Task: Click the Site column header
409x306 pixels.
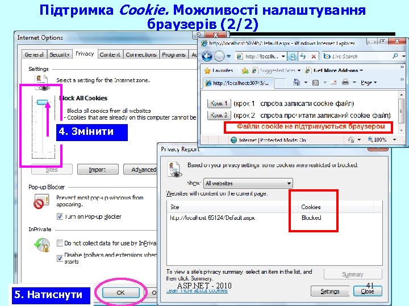Action: [x=233, y=207]
